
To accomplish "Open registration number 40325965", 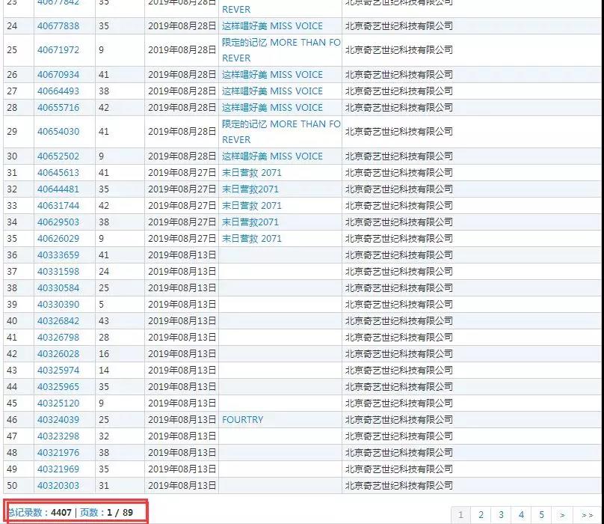I will (58, 386).
